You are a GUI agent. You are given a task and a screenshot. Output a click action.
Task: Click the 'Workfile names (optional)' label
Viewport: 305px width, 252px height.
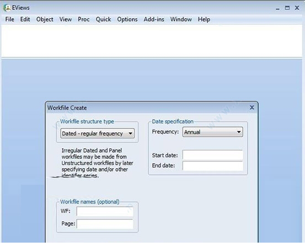[x=90, y=202]
